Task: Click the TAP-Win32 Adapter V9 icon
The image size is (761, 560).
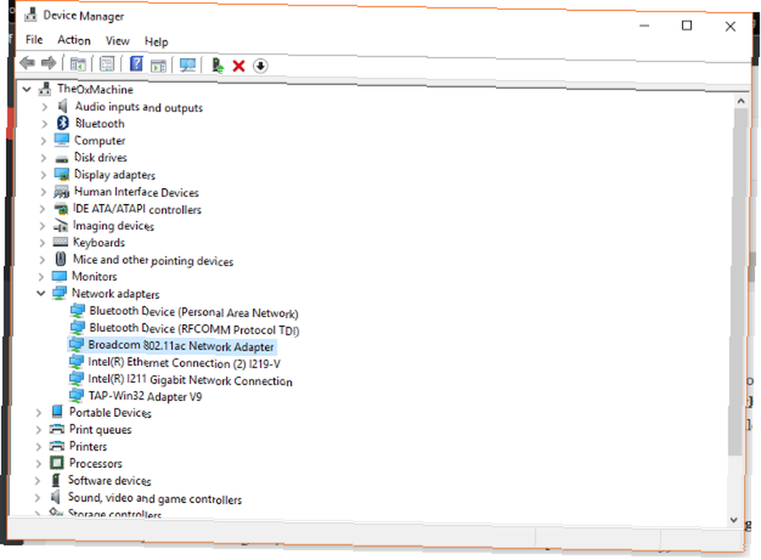Action: coord(76,395)
